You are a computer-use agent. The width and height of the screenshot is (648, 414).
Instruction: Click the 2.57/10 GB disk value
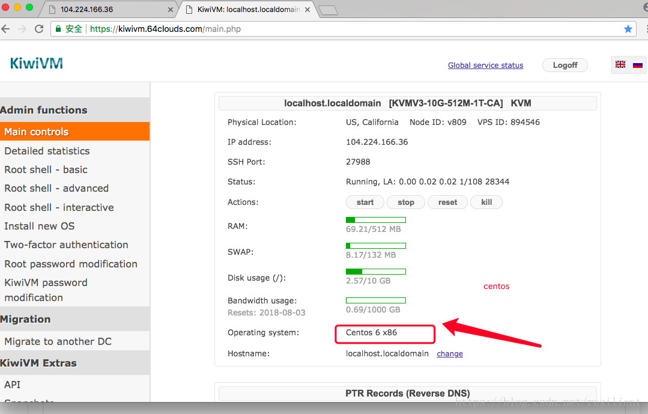pyautogui.click(x=368, y=281)
